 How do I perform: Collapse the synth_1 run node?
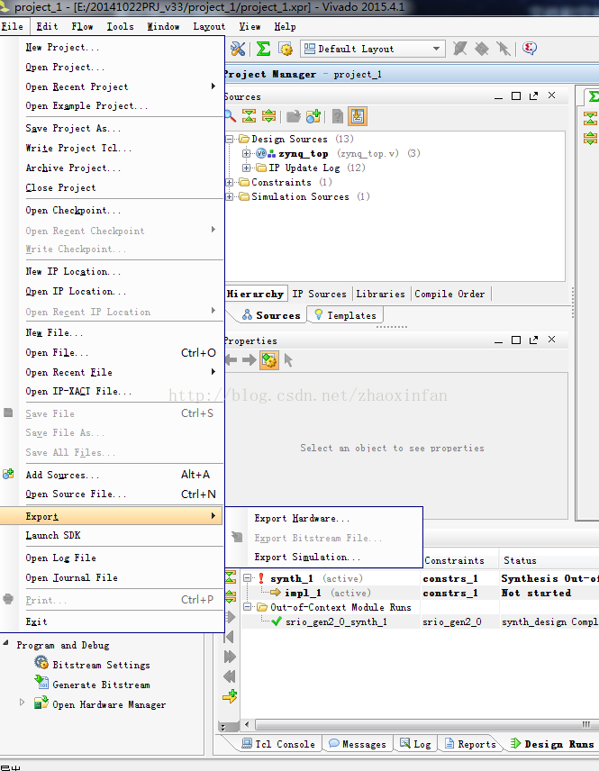[x=248, y=578]
